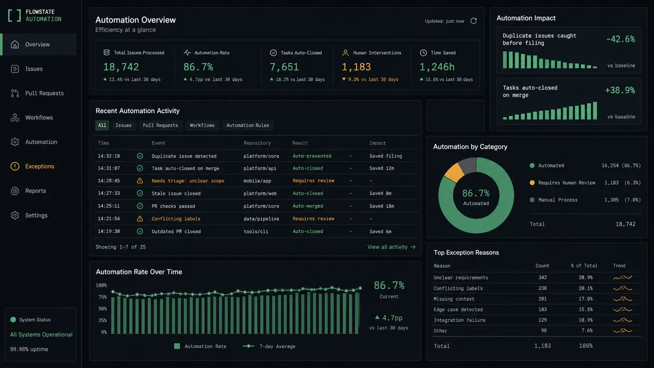
Task: Refresh the Automation Overview data
Action: tap(474, 21)
